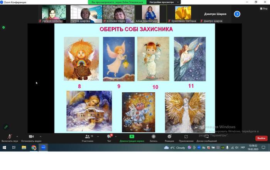Click green encryption shield icon
This screenshot has height=170, width=270.
4,27
